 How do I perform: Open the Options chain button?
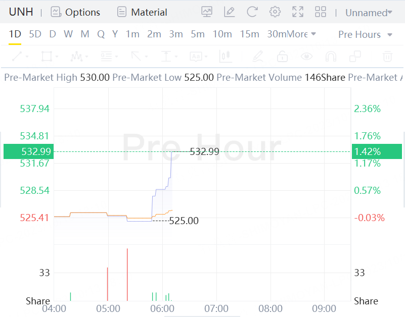click(75, 12)
